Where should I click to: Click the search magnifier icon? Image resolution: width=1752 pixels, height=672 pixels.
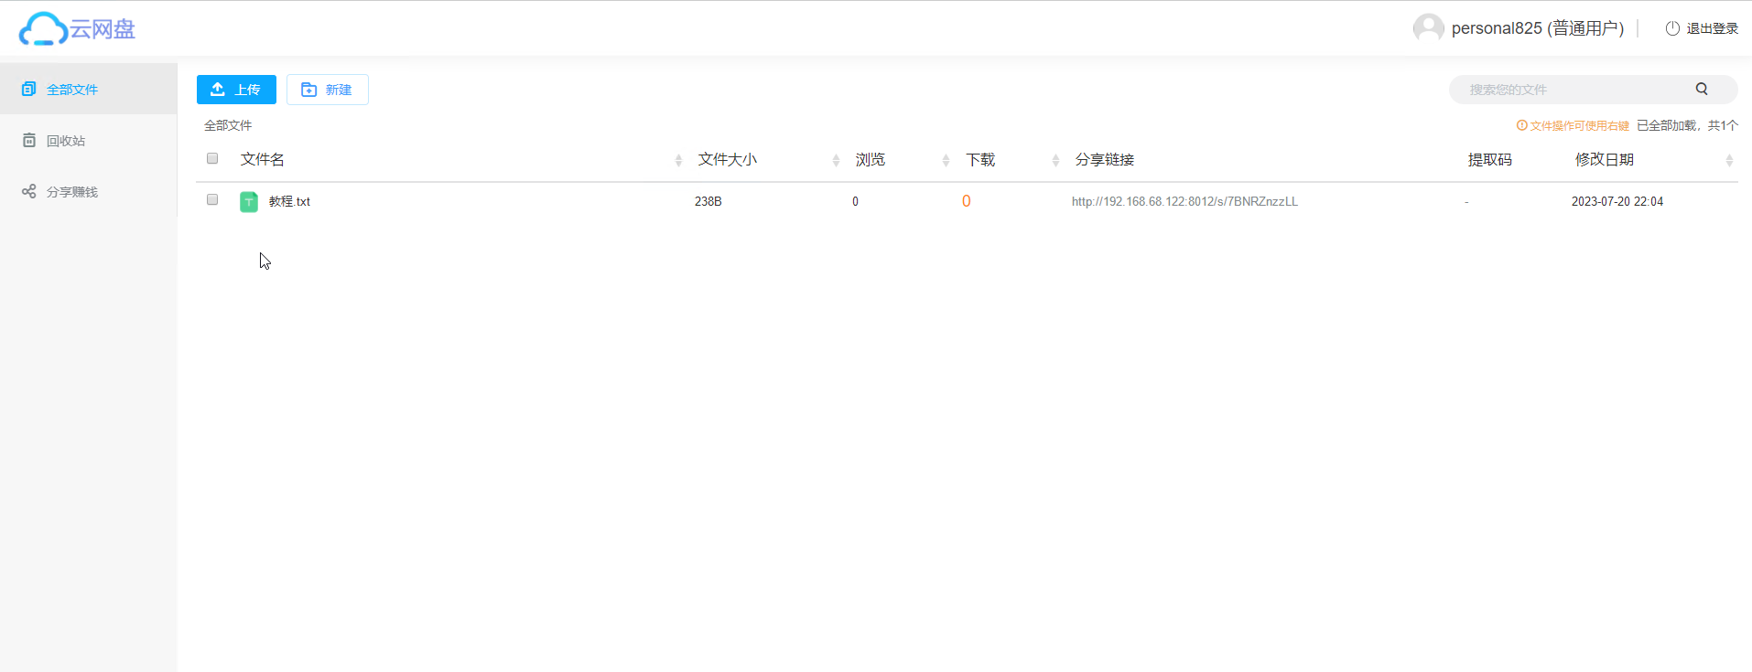click(x=1702, y=89)
